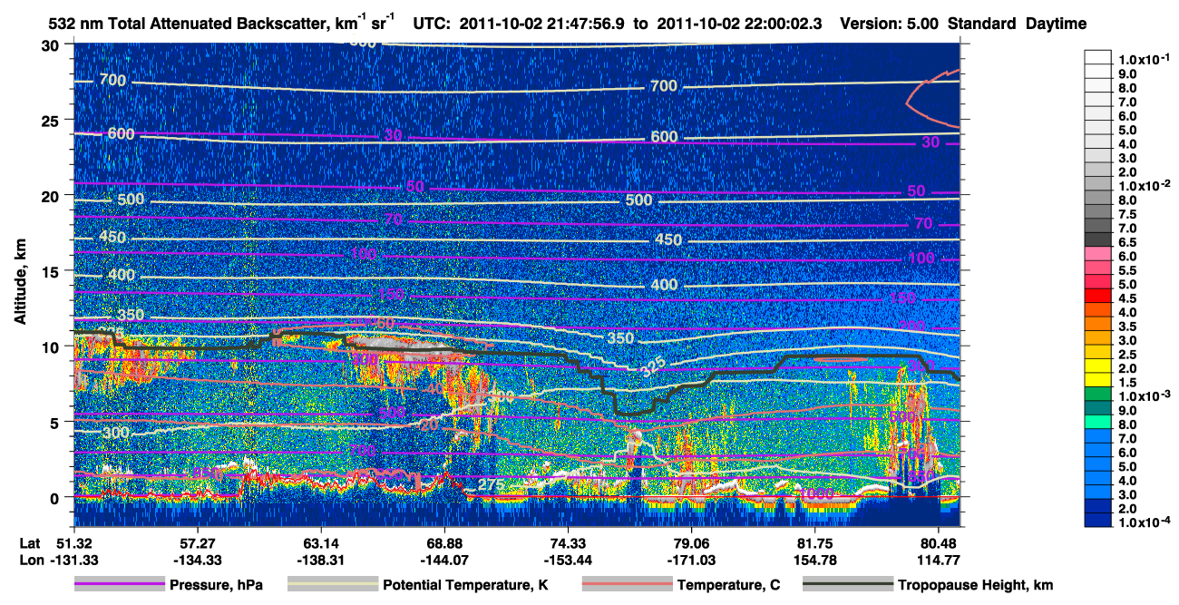Click the magenta Pressure legend line sample
Image resolution: width=1179 pixels, height=605 pixels.
[x=119, y=585]
